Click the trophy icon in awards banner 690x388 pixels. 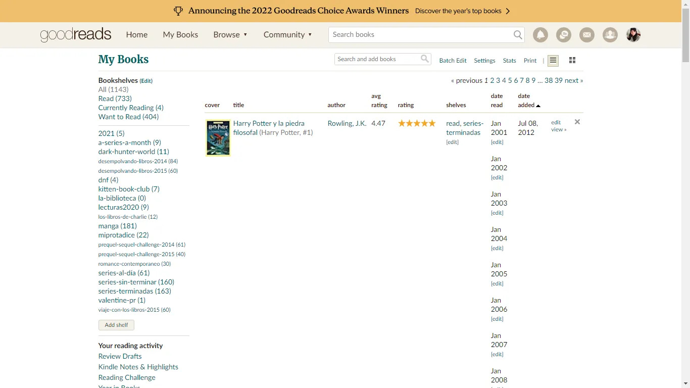click(x=178, y=11)
